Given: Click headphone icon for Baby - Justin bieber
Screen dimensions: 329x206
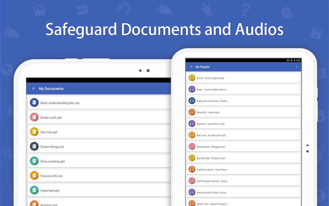Looking at the screenshot, I should tap(192, 89).
